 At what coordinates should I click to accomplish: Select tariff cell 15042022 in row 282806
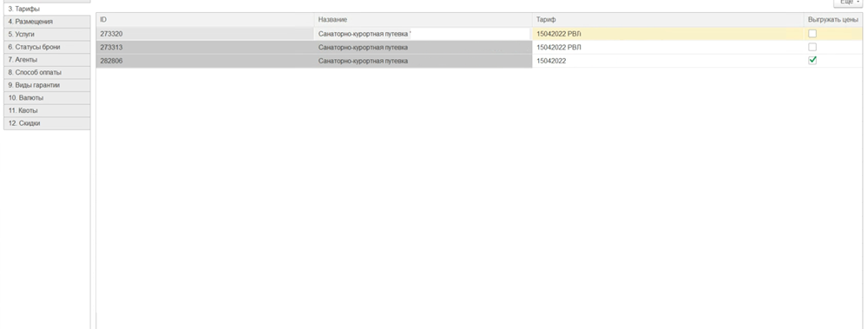point(668,61)
